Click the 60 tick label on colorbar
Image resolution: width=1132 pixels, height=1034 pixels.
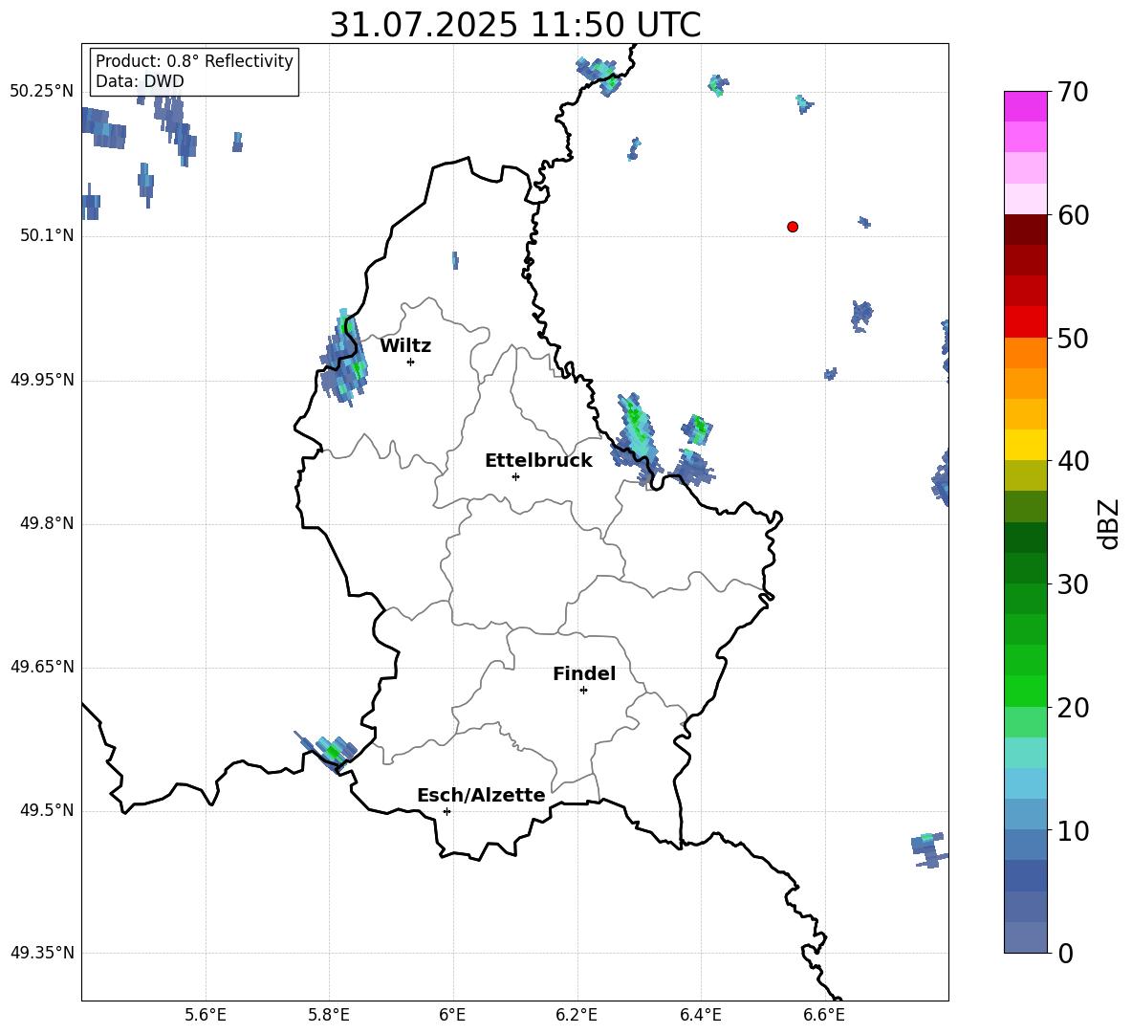1073,215
